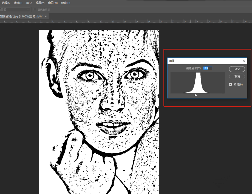Open the 帮助(H) help menu

point(66,3)
